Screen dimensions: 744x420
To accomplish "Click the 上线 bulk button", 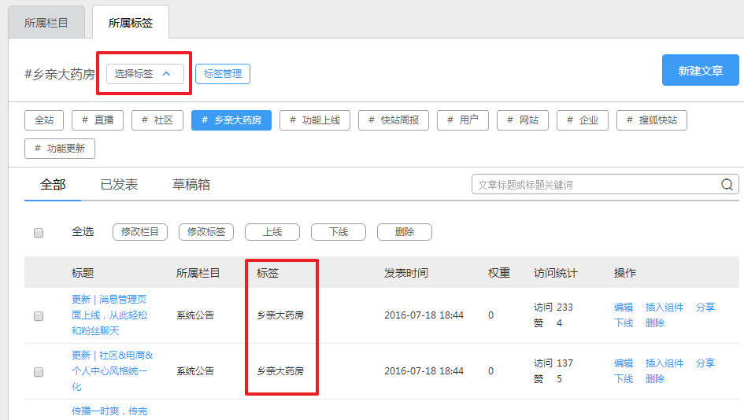I will tap(272, 232).
